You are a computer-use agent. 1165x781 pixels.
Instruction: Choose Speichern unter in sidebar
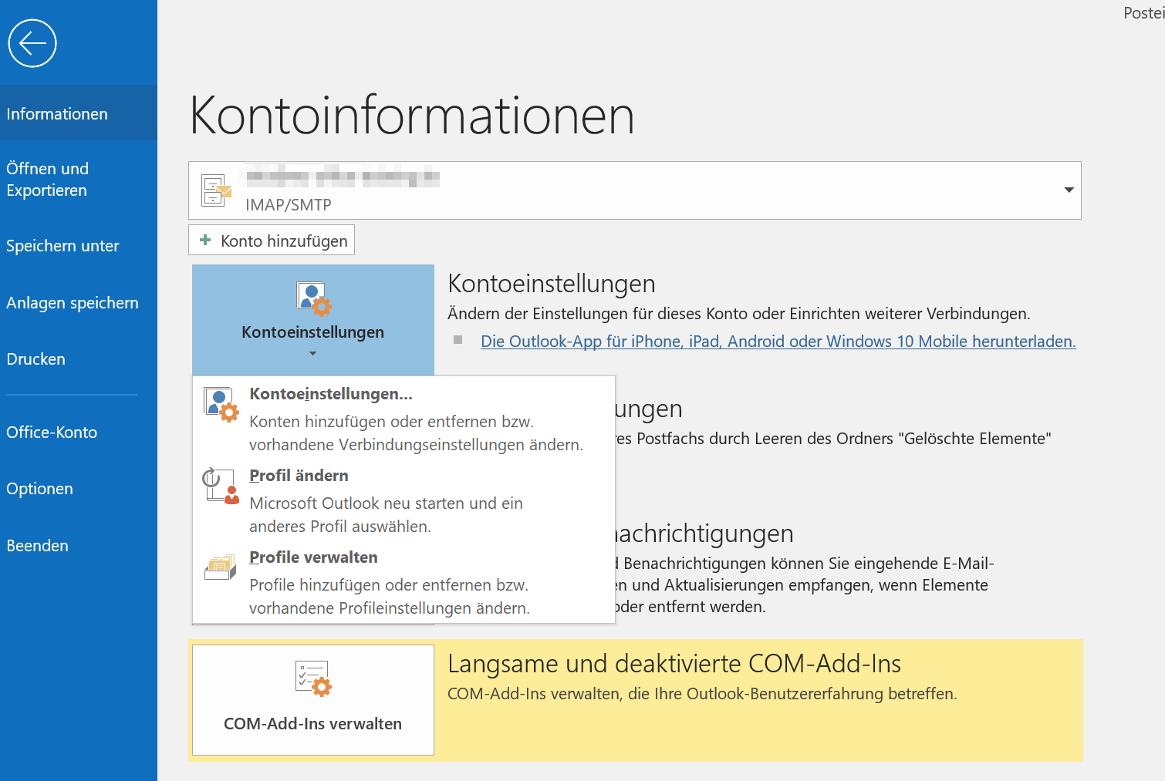(x=62, y=246)
